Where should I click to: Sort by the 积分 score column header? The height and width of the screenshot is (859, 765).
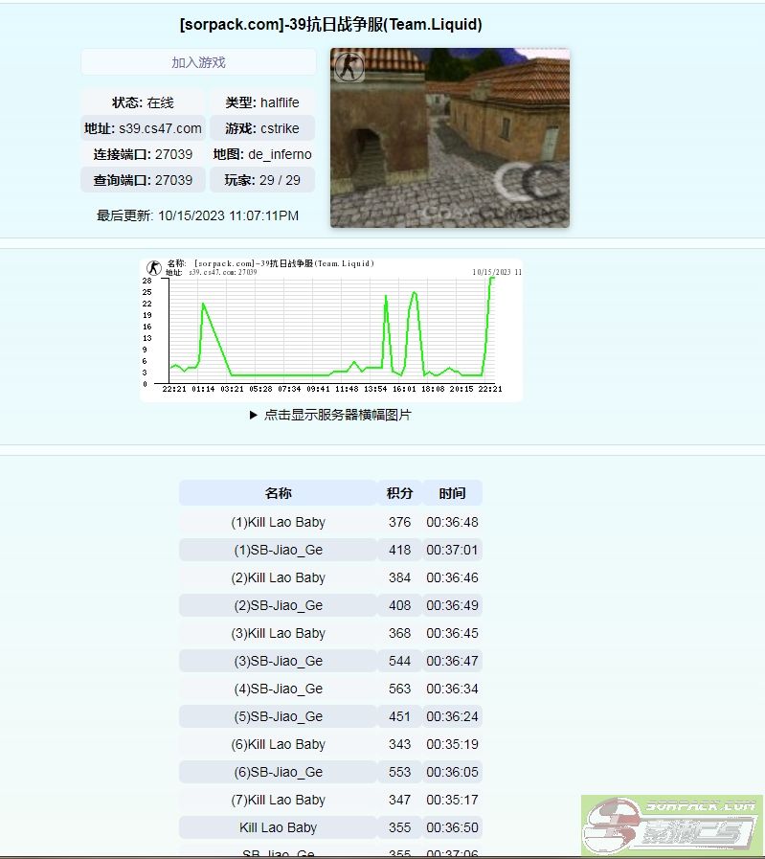399,493
